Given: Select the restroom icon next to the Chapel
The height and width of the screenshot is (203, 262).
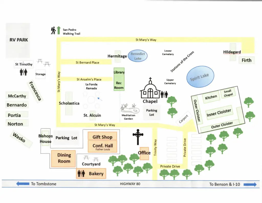Looking at the screenshot, I should 164,95.
